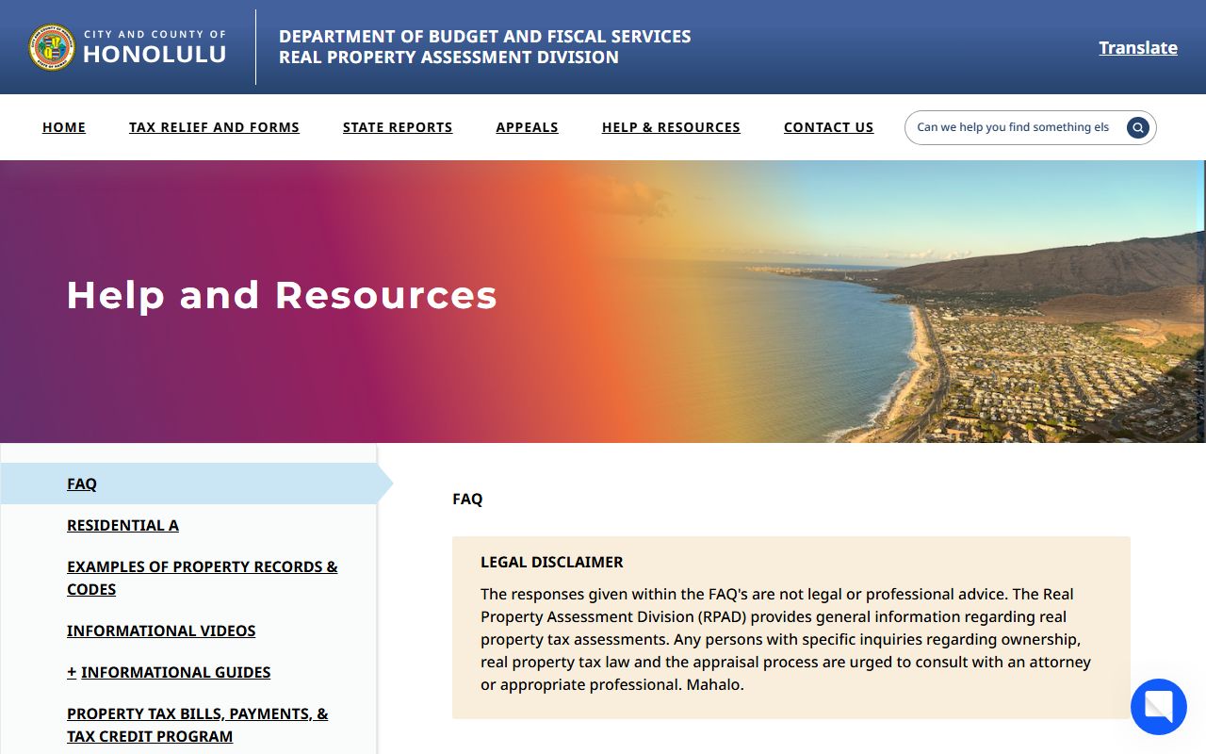1206x754 pixels.
Task: Open Property Tax Bills, Payments link
Action: click(198, 725)
